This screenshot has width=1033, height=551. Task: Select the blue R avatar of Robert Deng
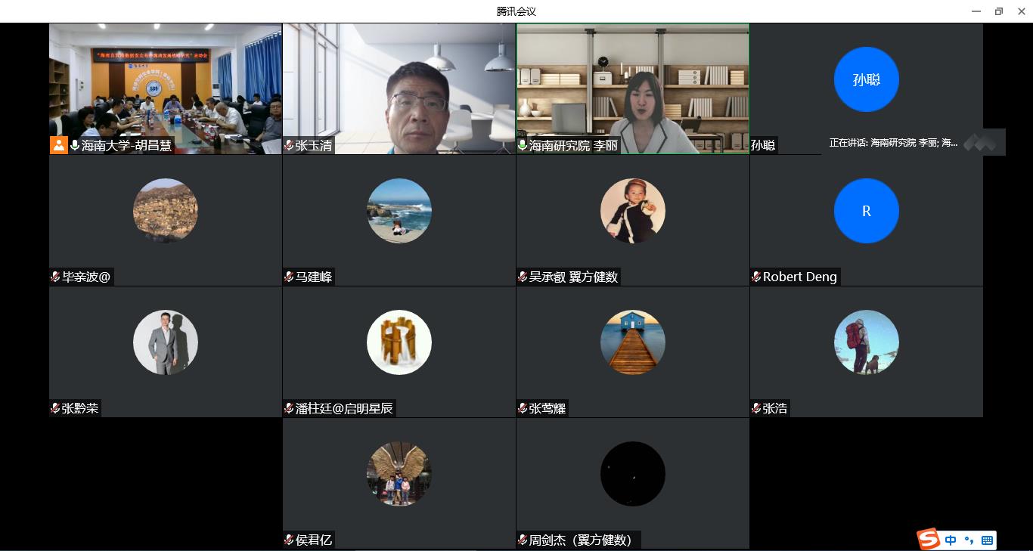866,211
